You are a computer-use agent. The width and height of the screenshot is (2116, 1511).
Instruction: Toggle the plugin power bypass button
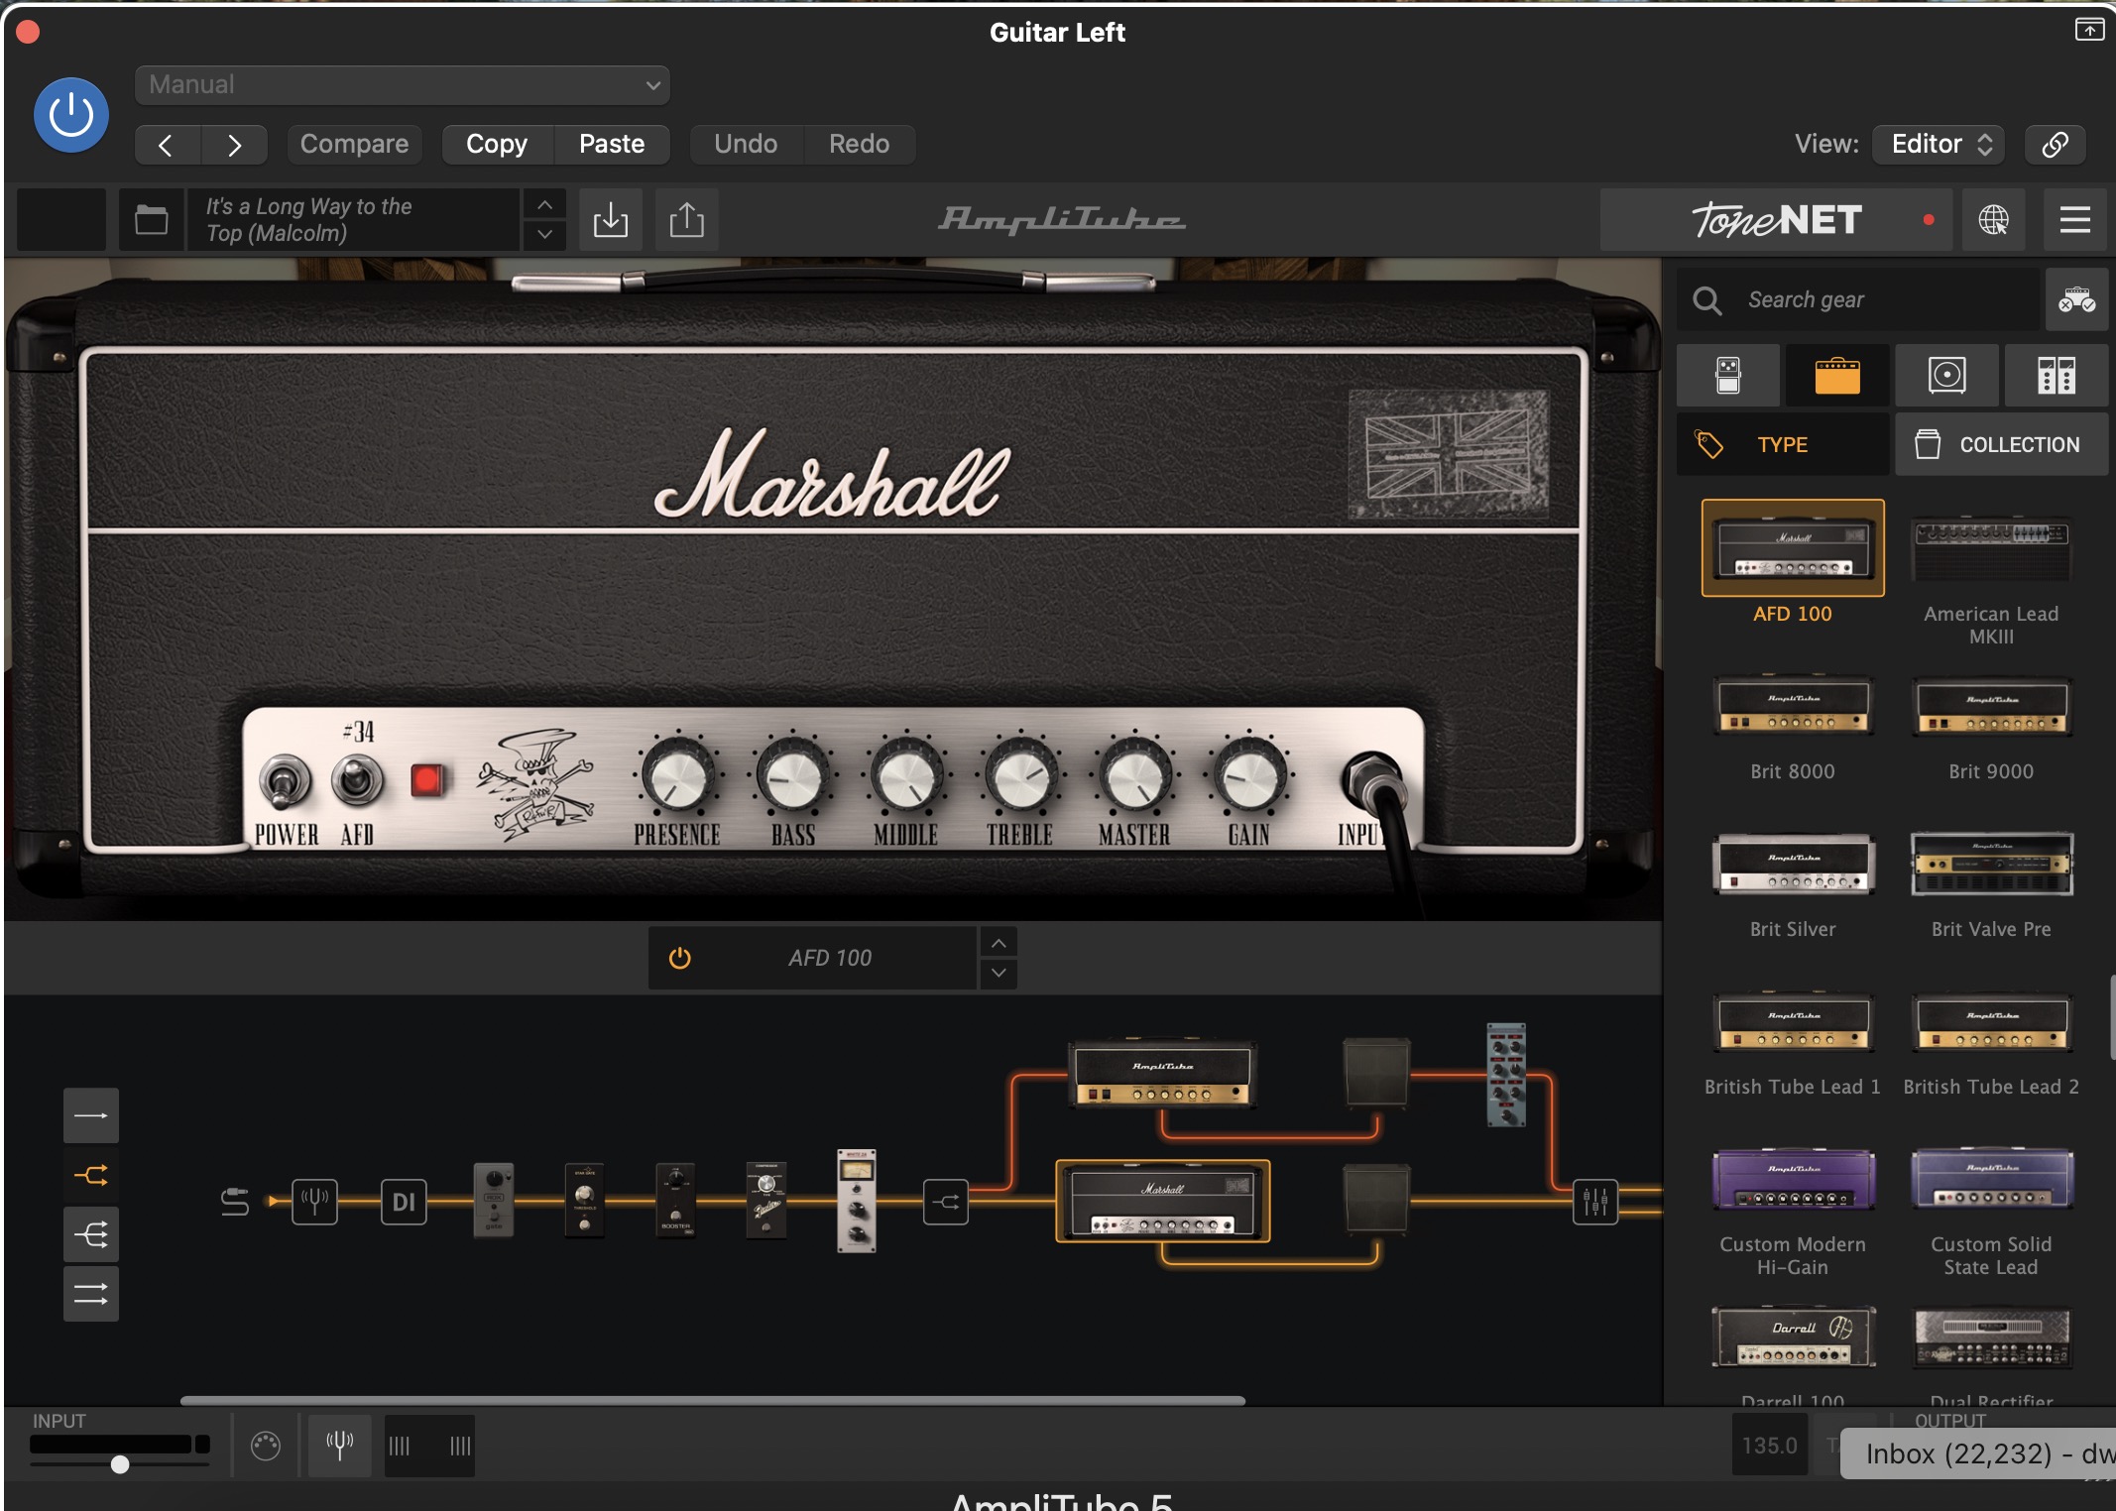pos(71,116)
